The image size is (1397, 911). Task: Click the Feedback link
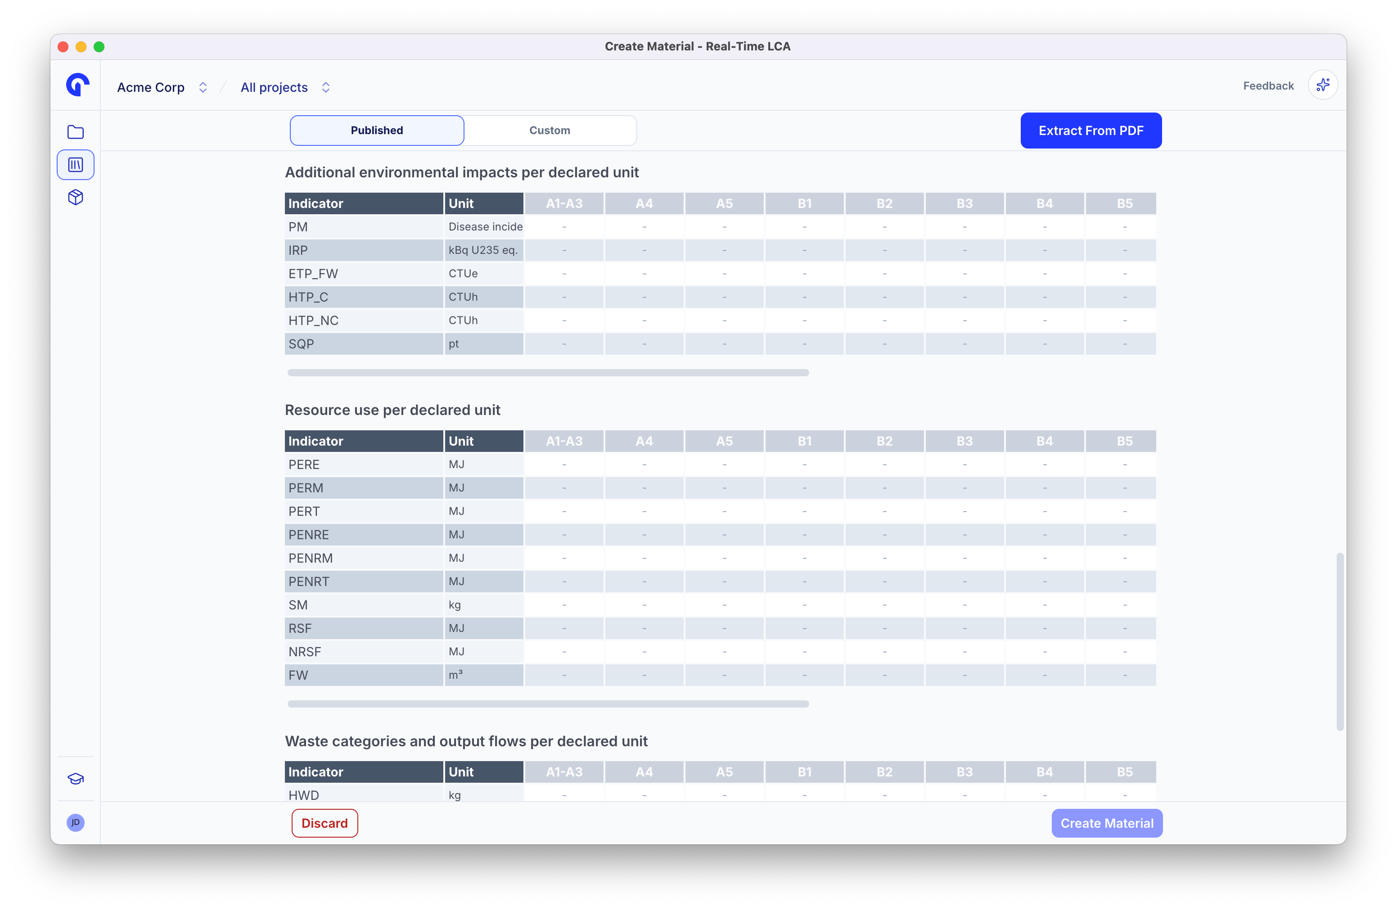click(1268, 86)
